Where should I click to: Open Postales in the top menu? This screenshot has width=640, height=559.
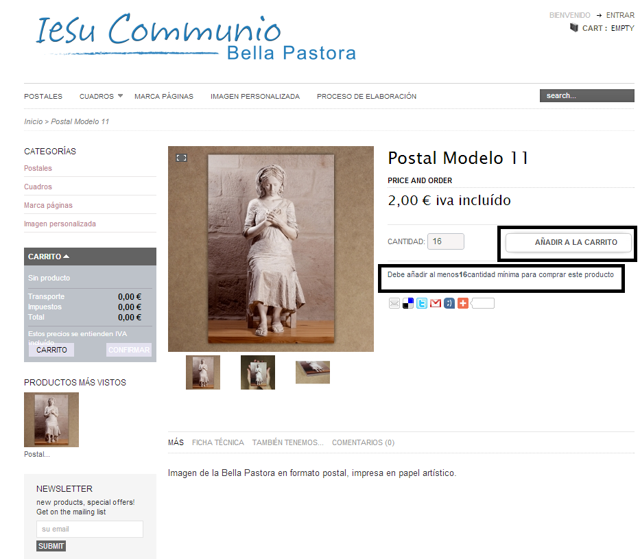[x=43, y=96]
